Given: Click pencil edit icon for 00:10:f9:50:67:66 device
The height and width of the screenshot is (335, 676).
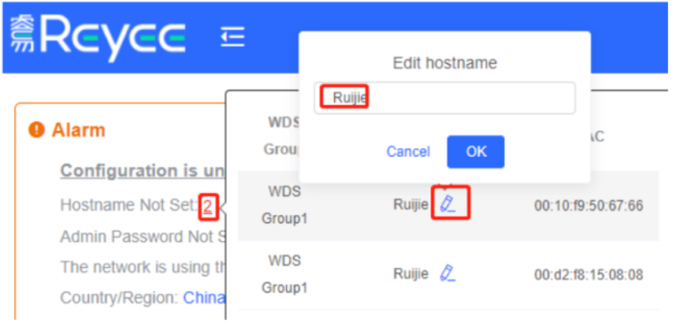Looking at the screenshot, I should click(x=448, y=204).
